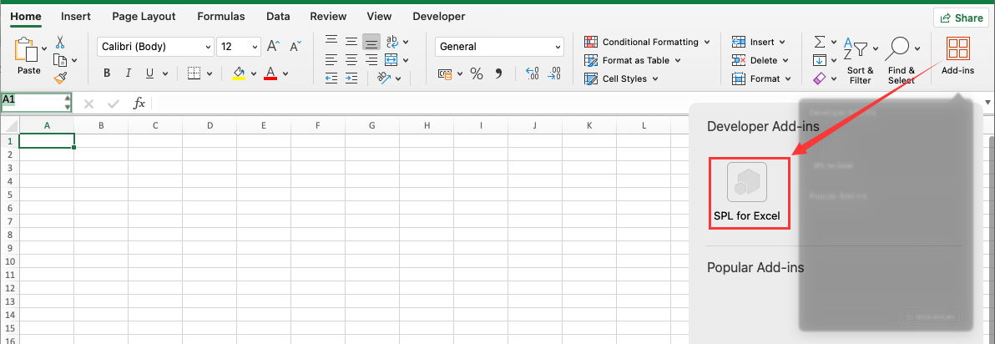Click the Copy icon

pyautogui.click(x=60, y=60)
